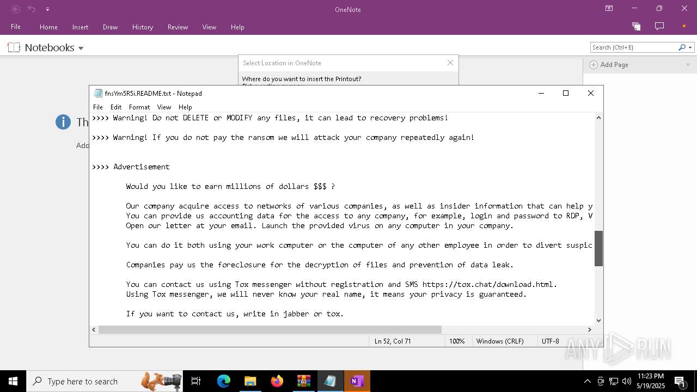Switch to the History ribbon tab
Viewport: 697px width, 392px height.
(x=143, y=27)
